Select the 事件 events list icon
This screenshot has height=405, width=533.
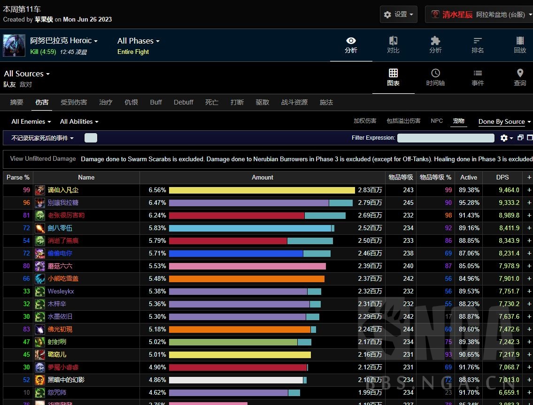478,74
